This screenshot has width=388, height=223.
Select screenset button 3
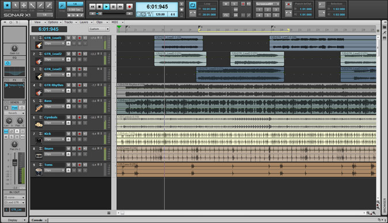tap(276, 10)
